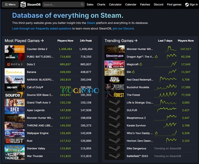The height and width of the screenshot is (164, 199).
Task: Click the Stardew Valley thumbnail
Action: point(15,148)
